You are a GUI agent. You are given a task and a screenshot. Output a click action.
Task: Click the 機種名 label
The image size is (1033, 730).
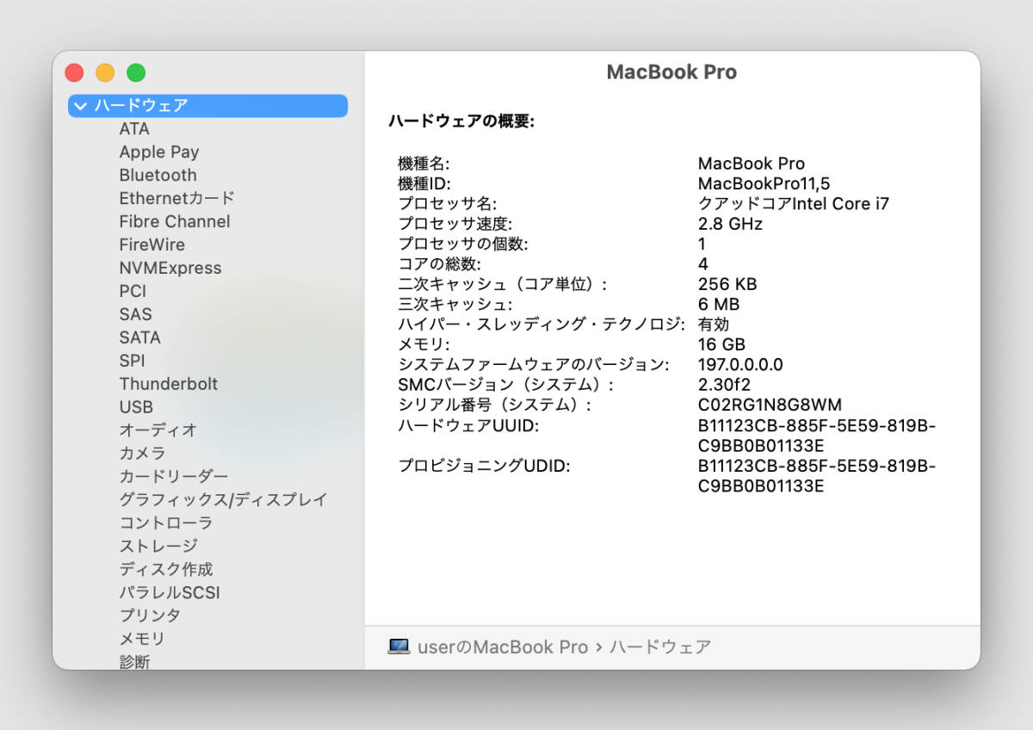[424, 164]
